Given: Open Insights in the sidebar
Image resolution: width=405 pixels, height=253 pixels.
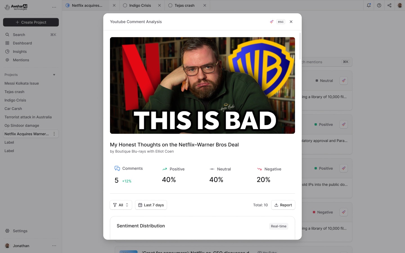Looking at the screenshot, I should tap(31, 51).
